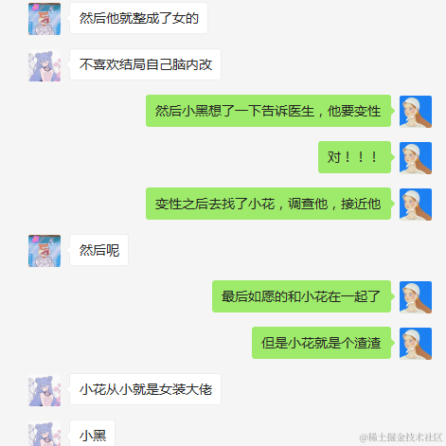Open avatar next to '不喜欢结局自己脑内改'

click(45, 65)
